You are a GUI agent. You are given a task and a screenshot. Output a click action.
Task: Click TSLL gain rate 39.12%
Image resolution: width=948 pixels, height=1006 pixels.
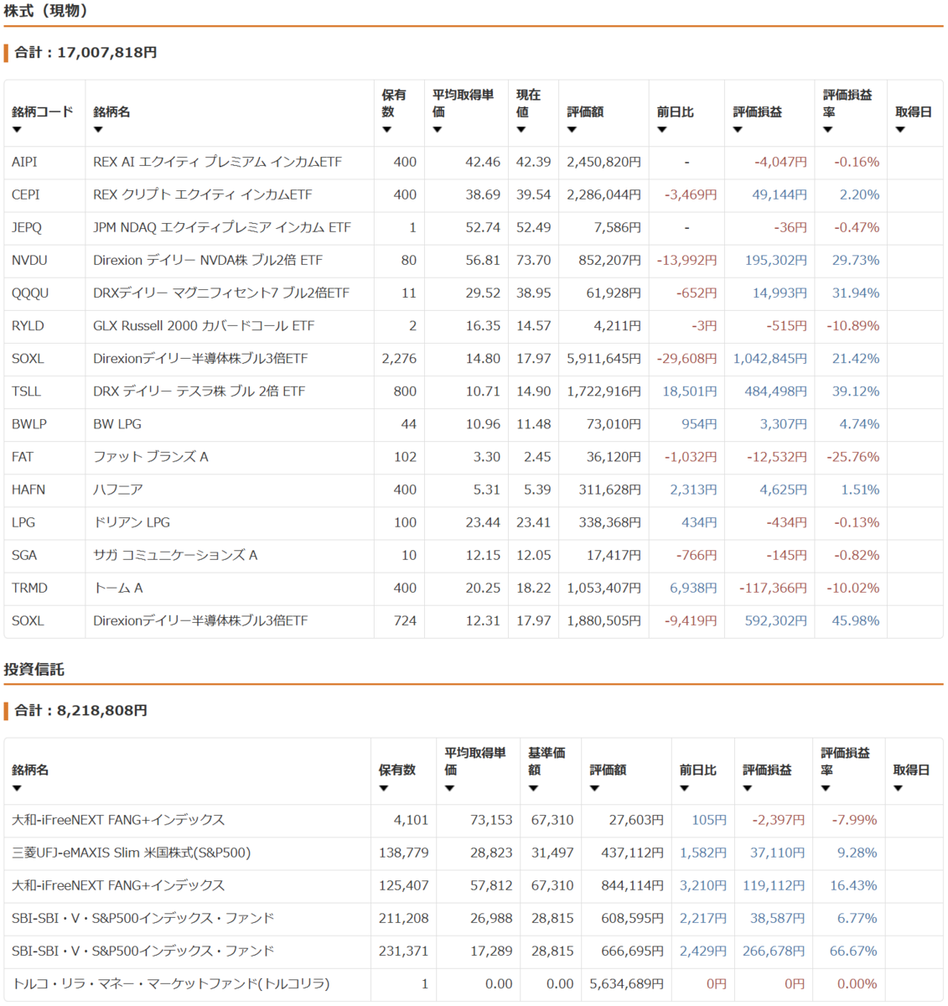point(856,392)
